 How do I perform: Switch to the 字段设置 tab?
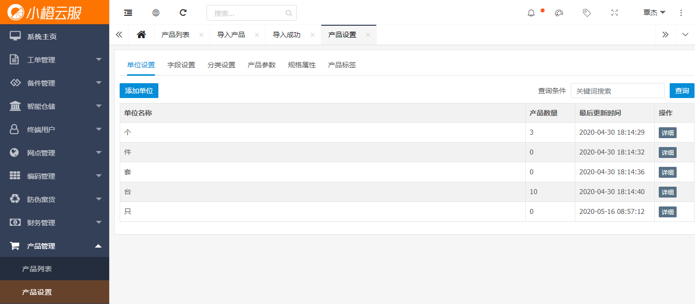click(181, 65)
